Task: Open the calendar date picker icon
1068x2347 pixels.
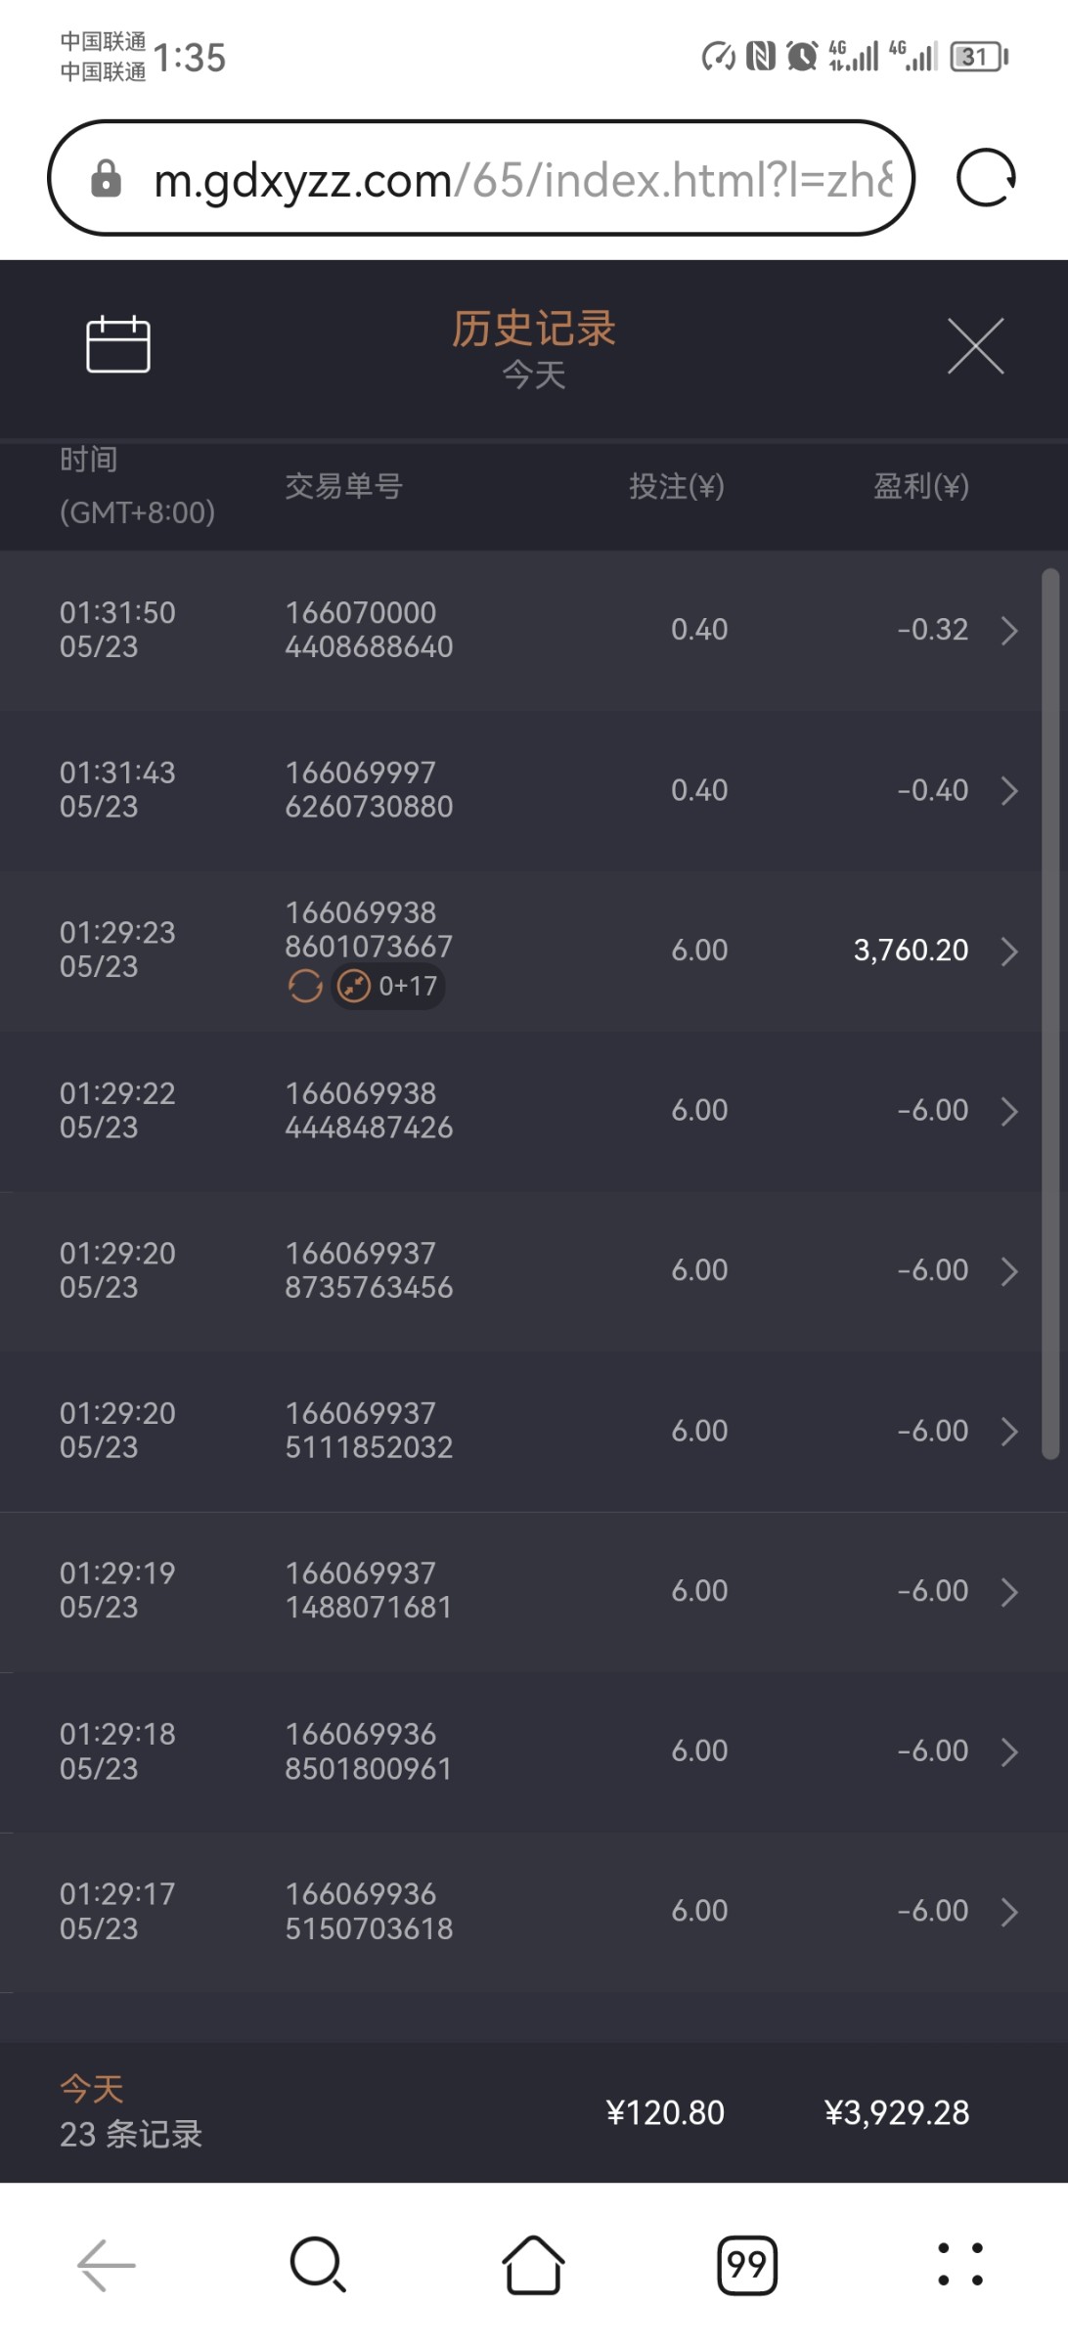Action: tap(118, 344)
